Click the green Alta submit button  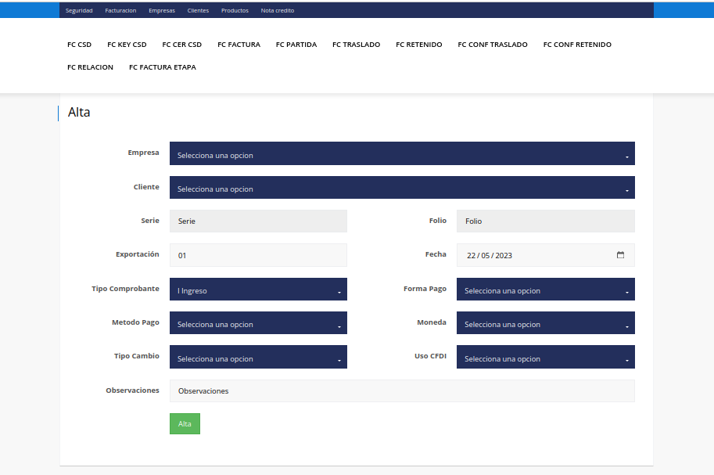(185, 423)
